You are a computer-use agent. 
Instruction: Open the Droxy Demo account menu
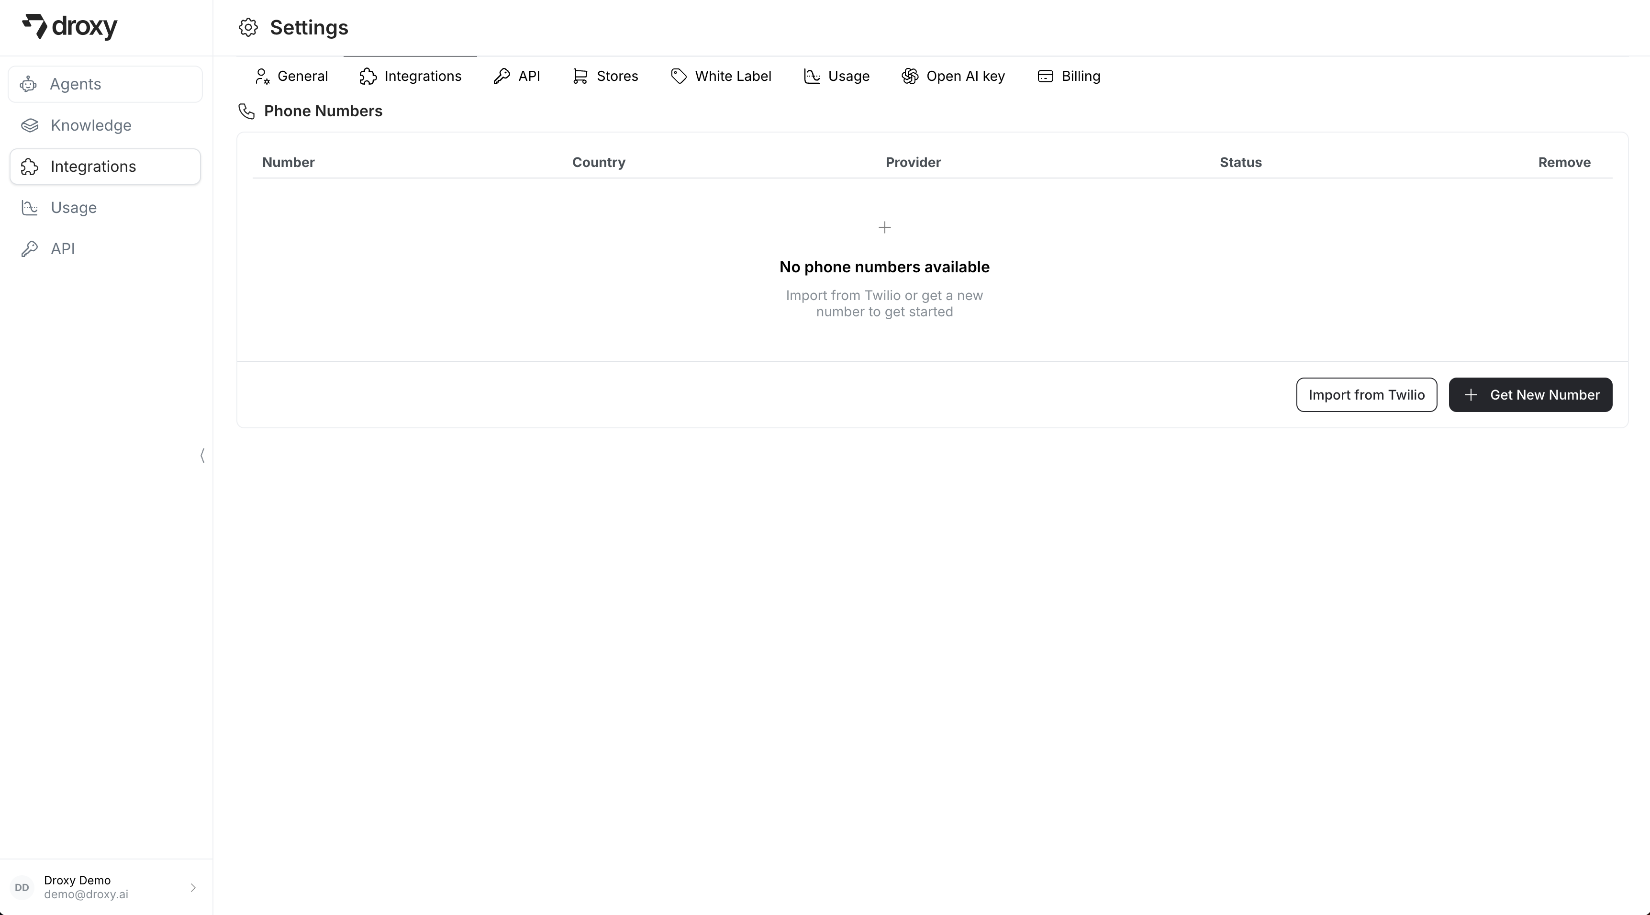(x=86, y=887)
